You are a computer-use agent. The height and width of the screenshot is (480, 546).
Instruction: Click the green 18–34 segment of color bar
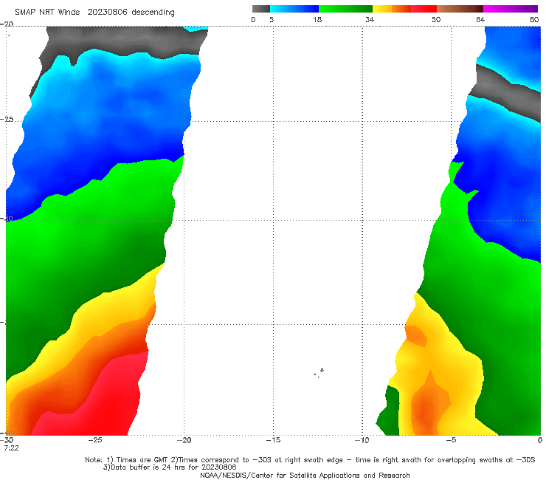pyautogui.click(x=346, y=9)
